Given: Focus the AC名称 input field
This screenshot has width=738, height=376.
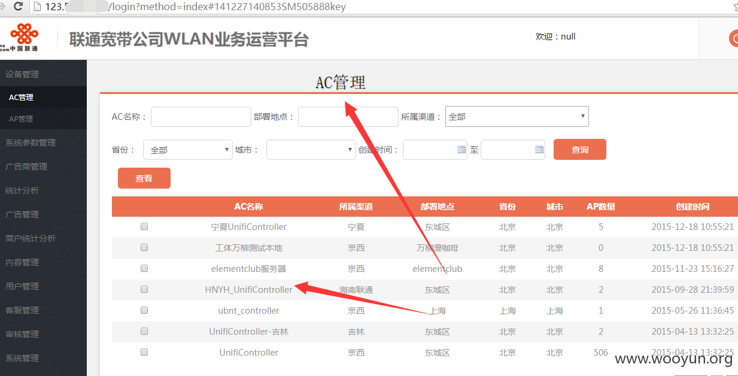Looking at the screenshot, I should 201,117.
